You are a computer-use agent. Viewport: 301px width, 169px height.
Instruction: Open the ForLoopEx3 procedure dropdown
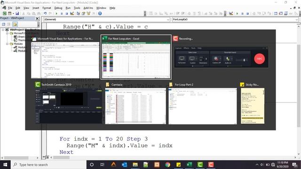pyautogui.click(x=297, y=20)
